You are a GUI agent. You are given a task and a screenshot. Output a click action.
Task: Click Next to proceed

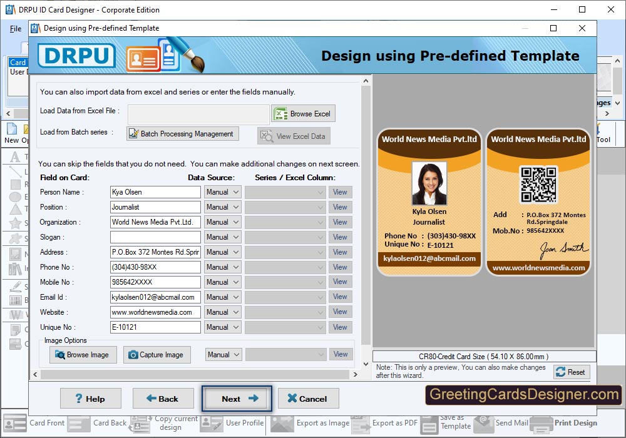coord(237,399)
